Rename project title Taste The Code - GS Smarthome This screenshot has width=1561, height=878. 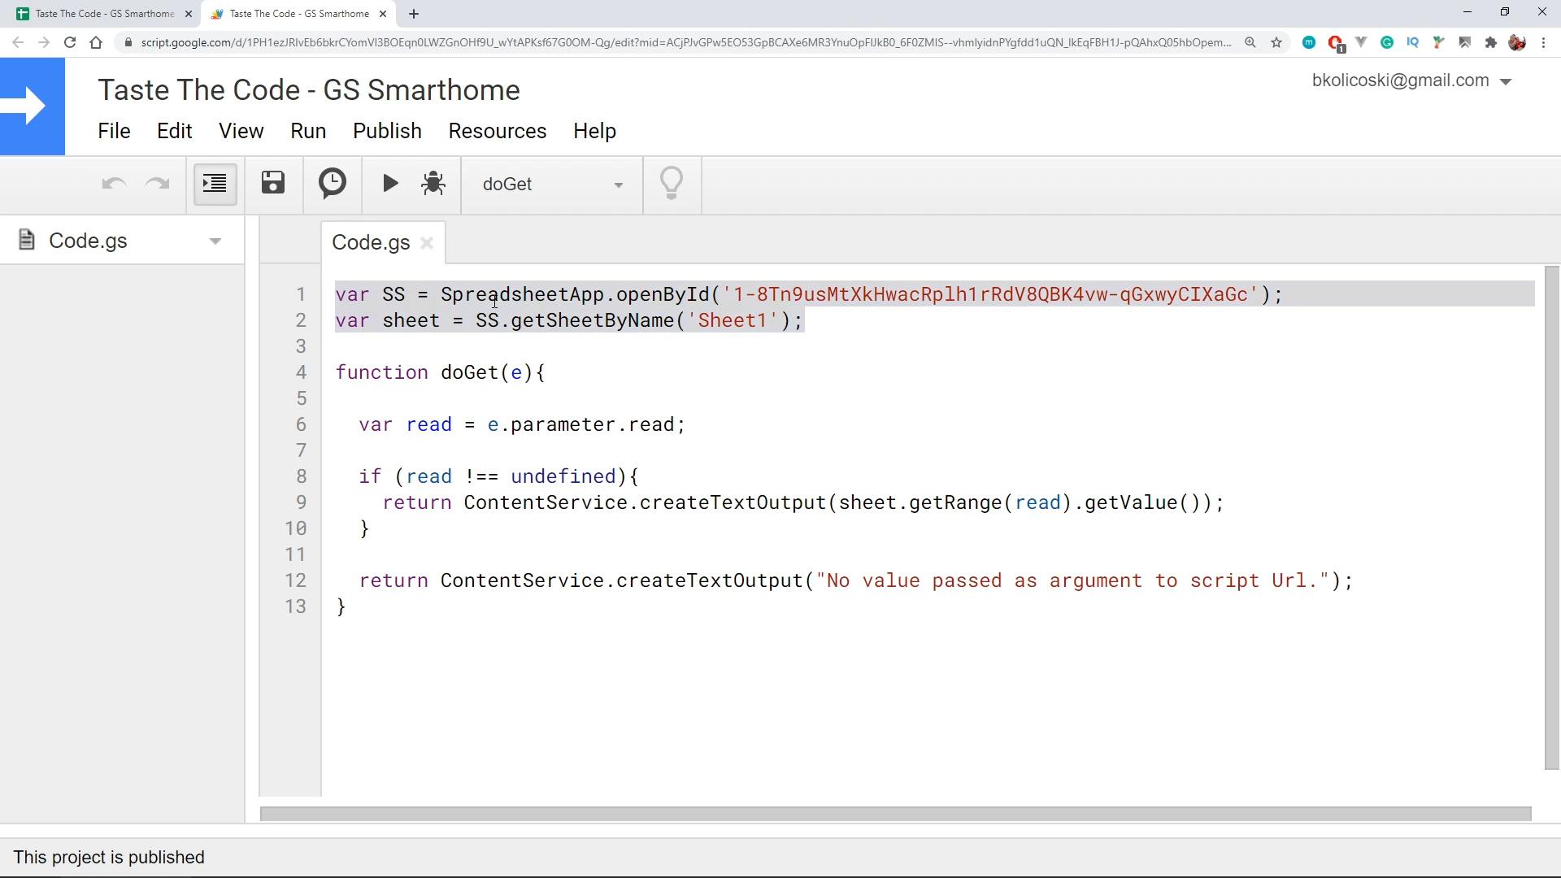[309, 89]
